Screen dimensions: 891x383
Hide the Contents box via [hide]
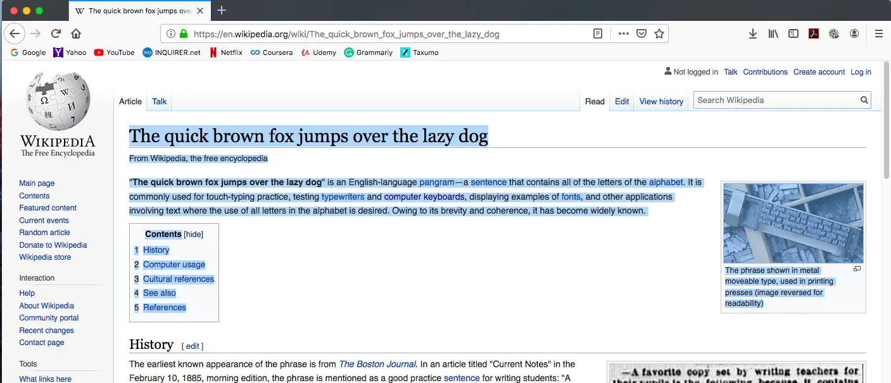(193, 234)
